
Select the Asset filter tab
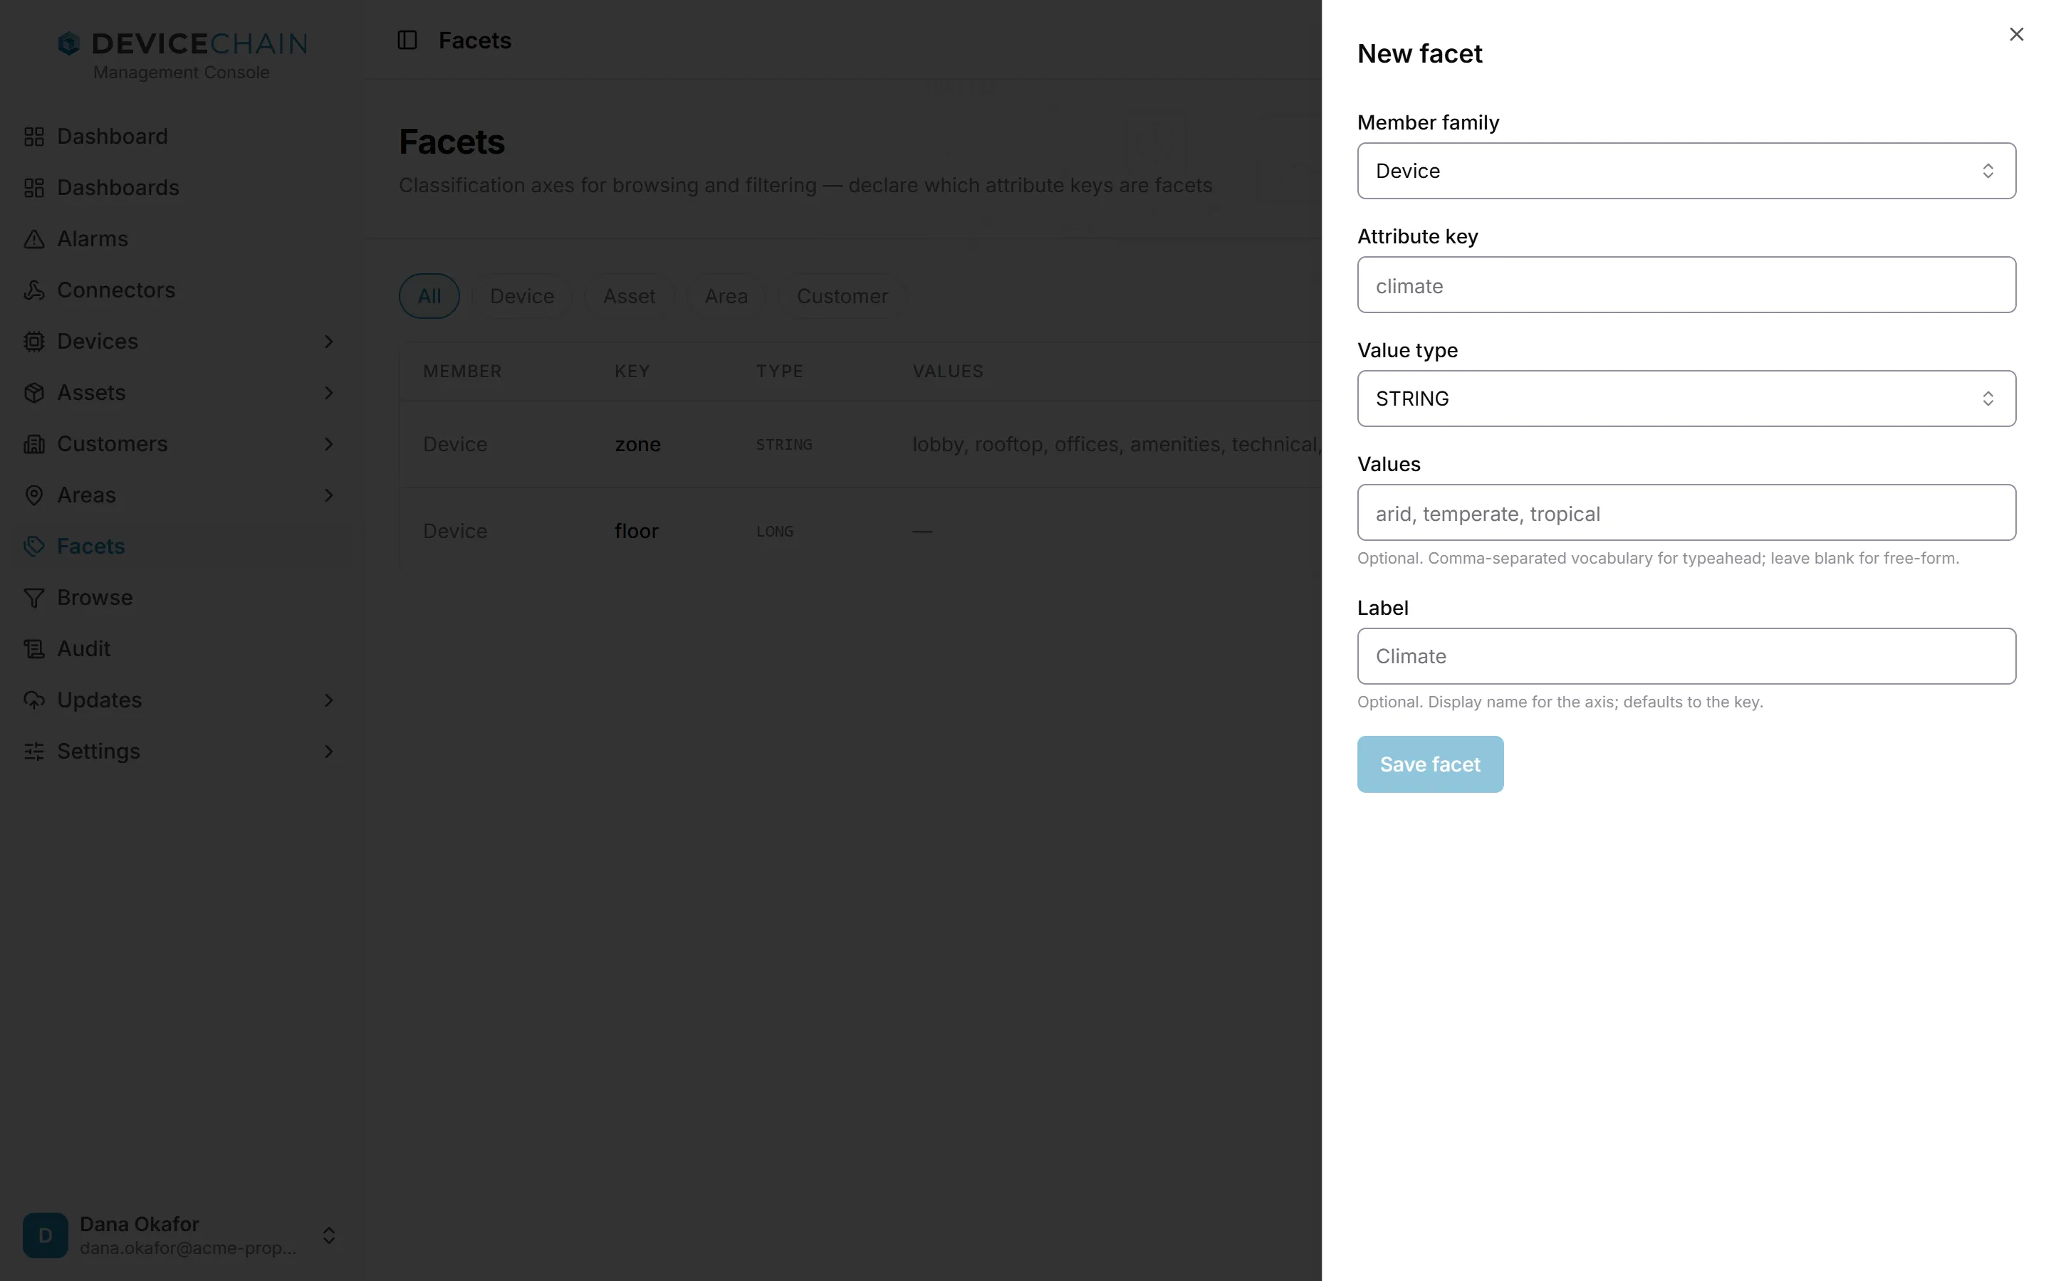(x=629, y=297)
